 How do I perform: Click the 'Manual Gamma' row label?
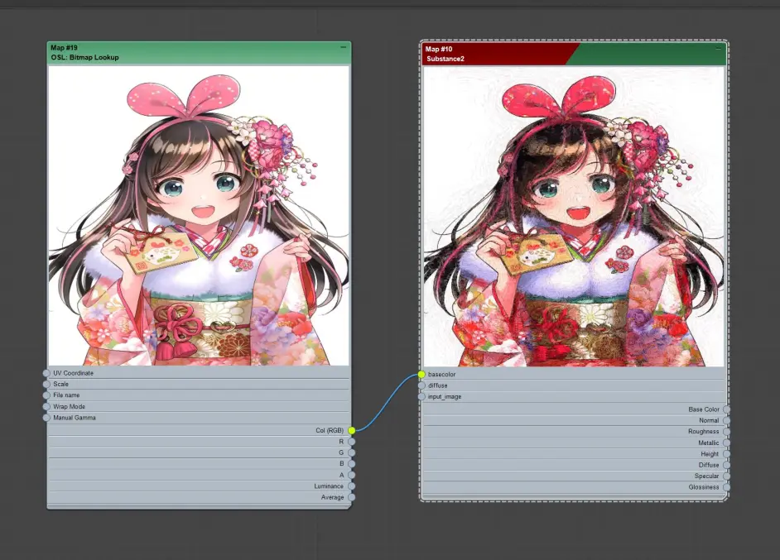75,418
